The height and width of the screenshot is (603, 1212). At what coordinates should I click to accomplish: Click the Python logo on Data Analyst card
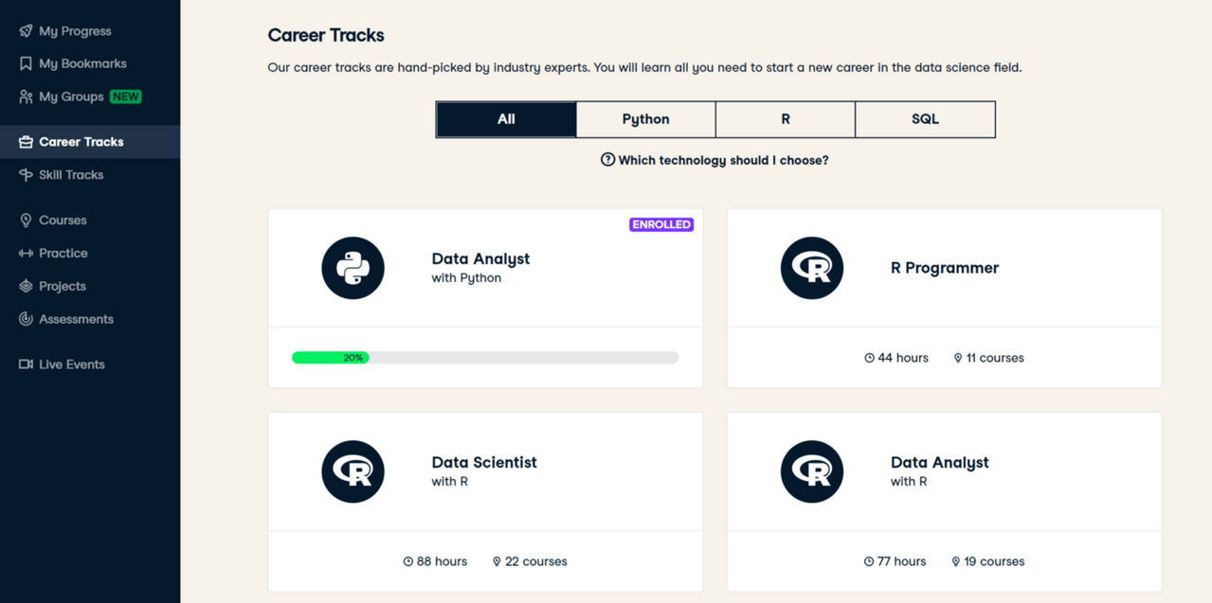pos(353,268)
